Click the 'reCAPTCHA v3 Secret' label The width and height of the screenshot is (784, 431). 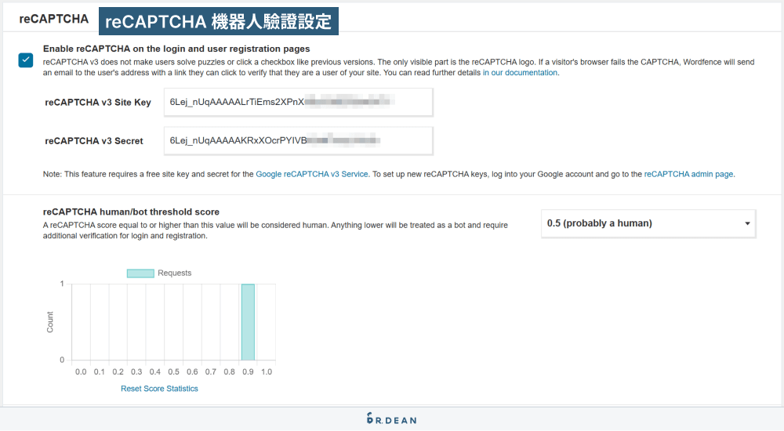point(94,141)
